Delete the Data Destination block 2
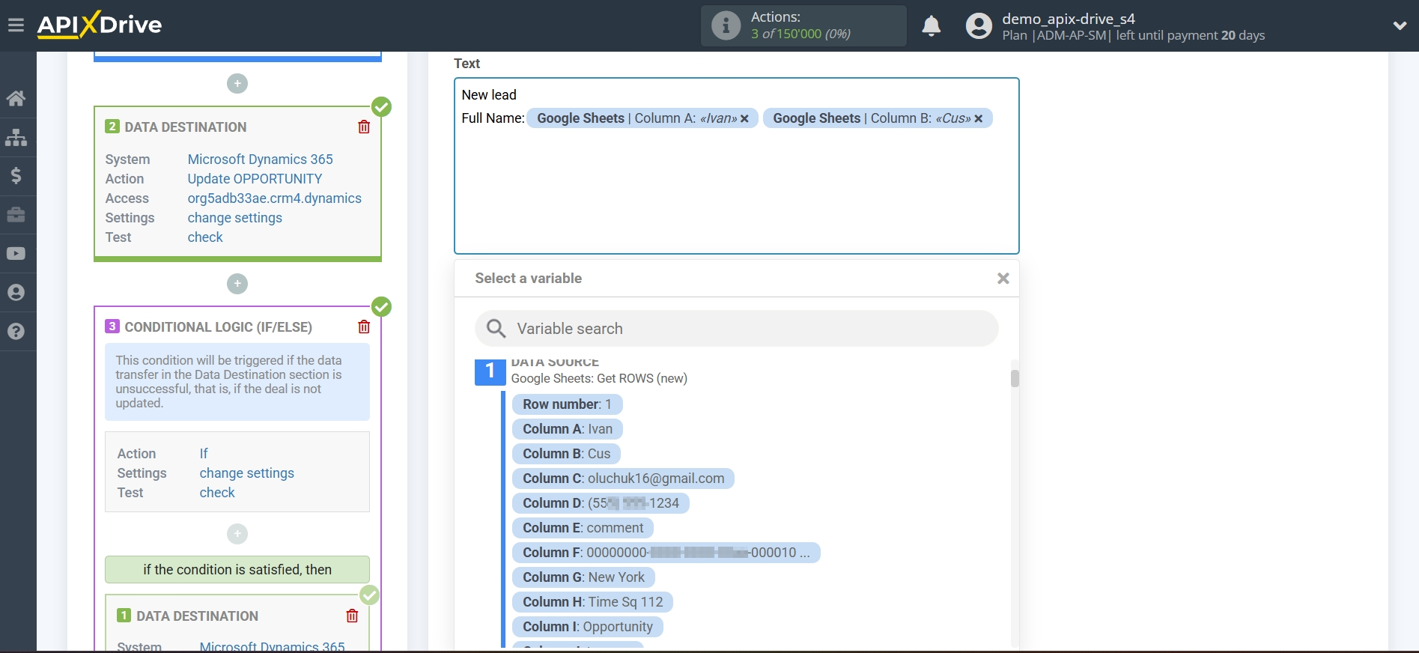 [x=364, y=127]
